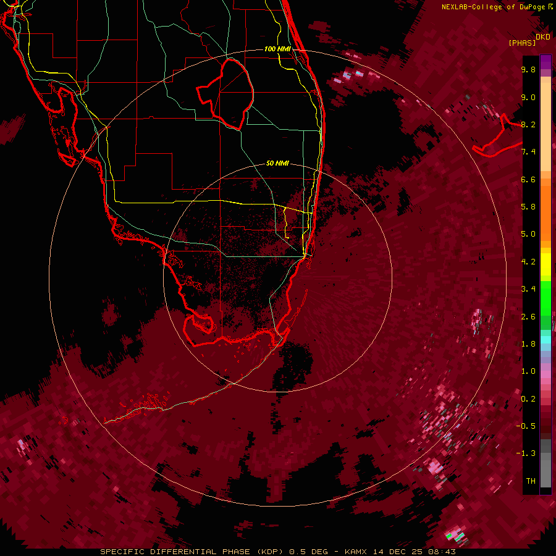This screenshot has height=556, width=556.
Task: Click the 9.0 scale value
Action: point(528,97)
